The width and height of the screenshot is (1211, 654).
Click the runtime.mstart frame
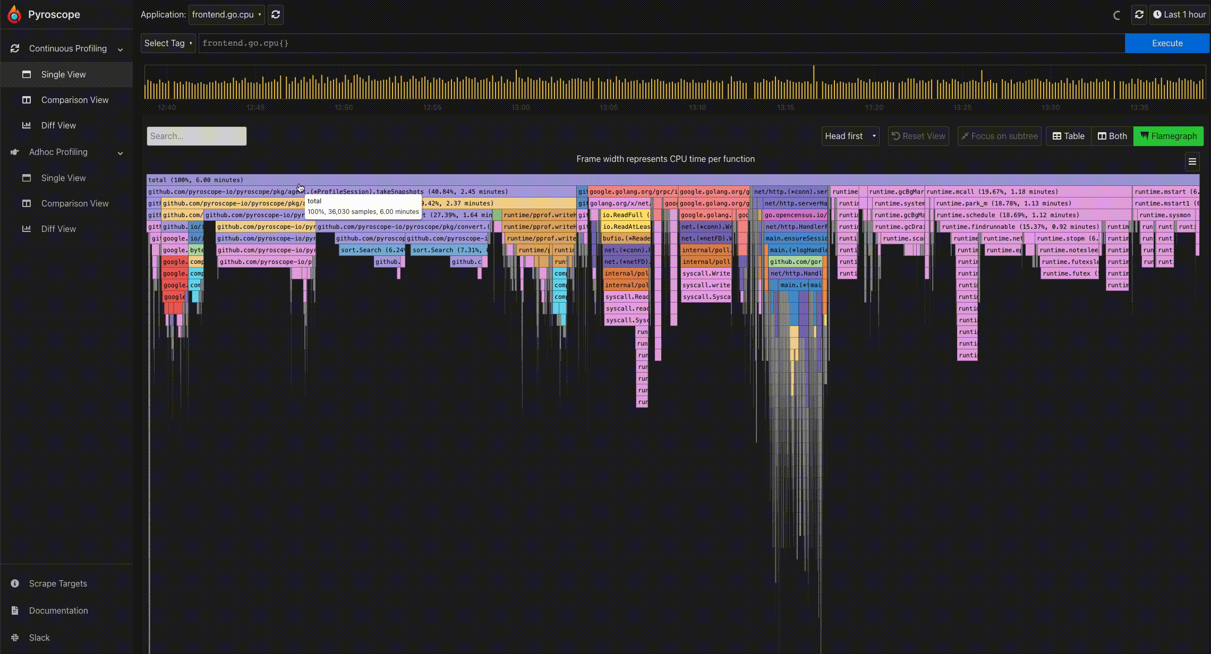pos(1166,192)
